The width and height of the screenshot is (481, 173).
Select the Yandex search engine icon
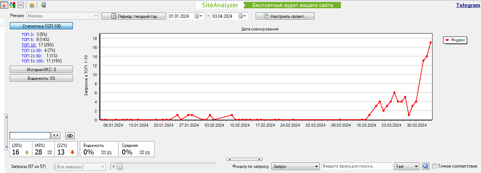point(4,5)
